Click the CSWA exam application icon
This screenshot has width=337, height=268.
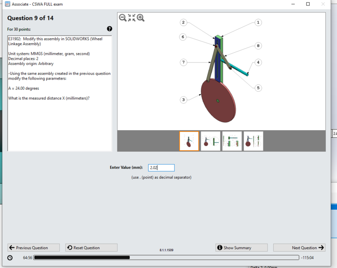(x=7, y=4)
